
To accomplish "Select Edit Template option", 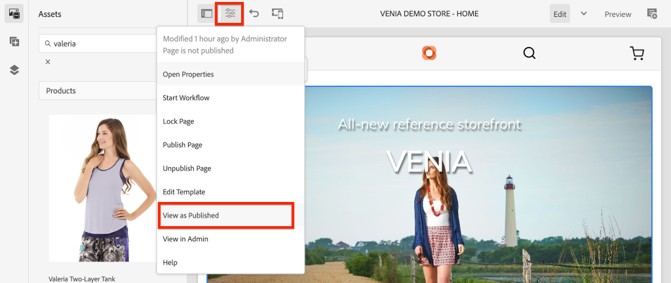I will coord(231,191).
